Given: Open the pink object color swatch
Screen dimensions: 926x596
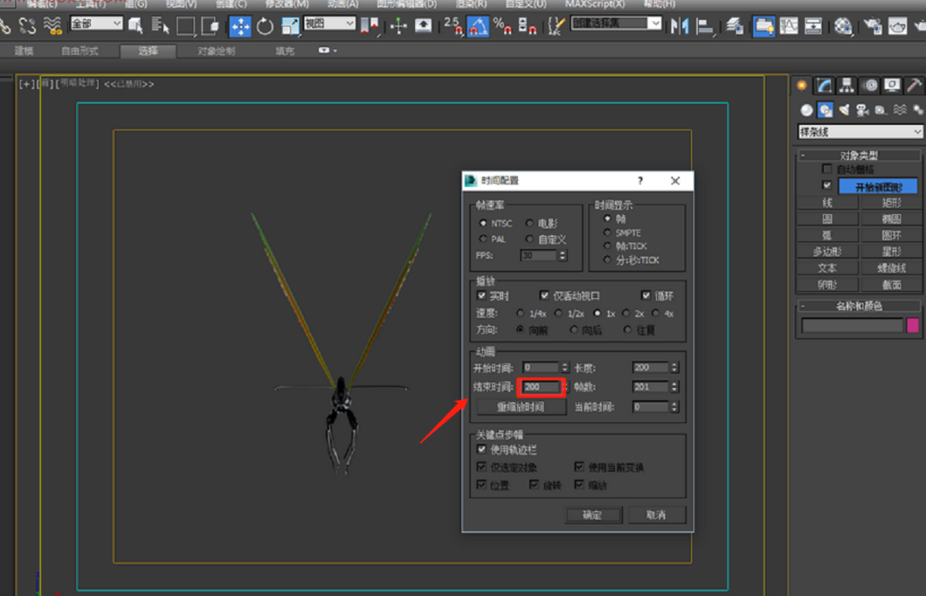Looking at the screenshot, I should pyautogui.click(x=912, y=325).
